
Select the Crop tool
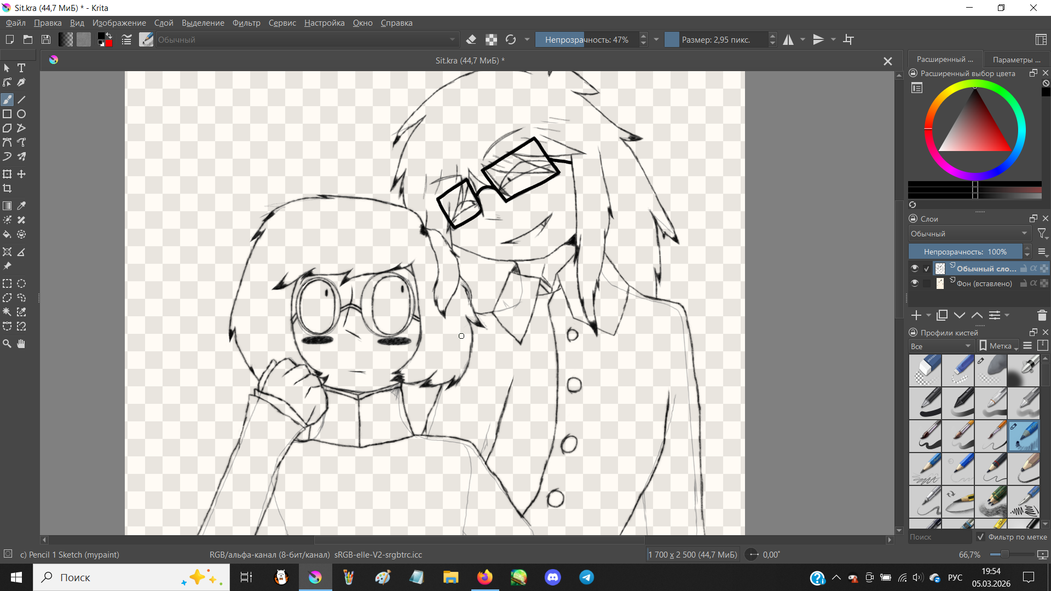[x=7, y=188]
